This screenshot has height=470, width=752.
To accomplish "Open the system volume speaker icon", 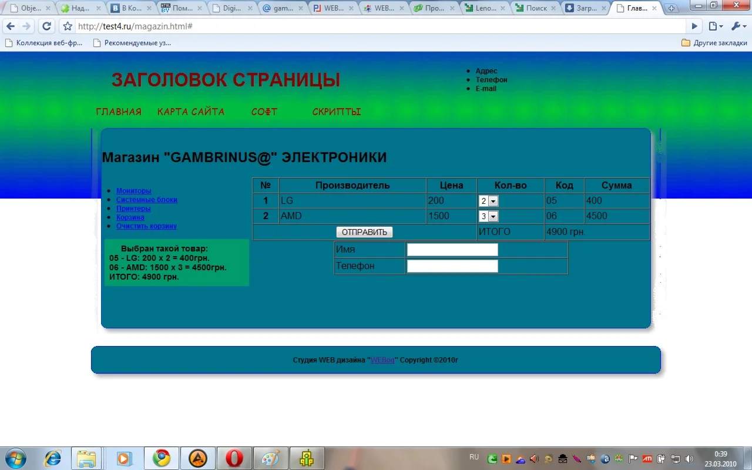I will (689, 459).
